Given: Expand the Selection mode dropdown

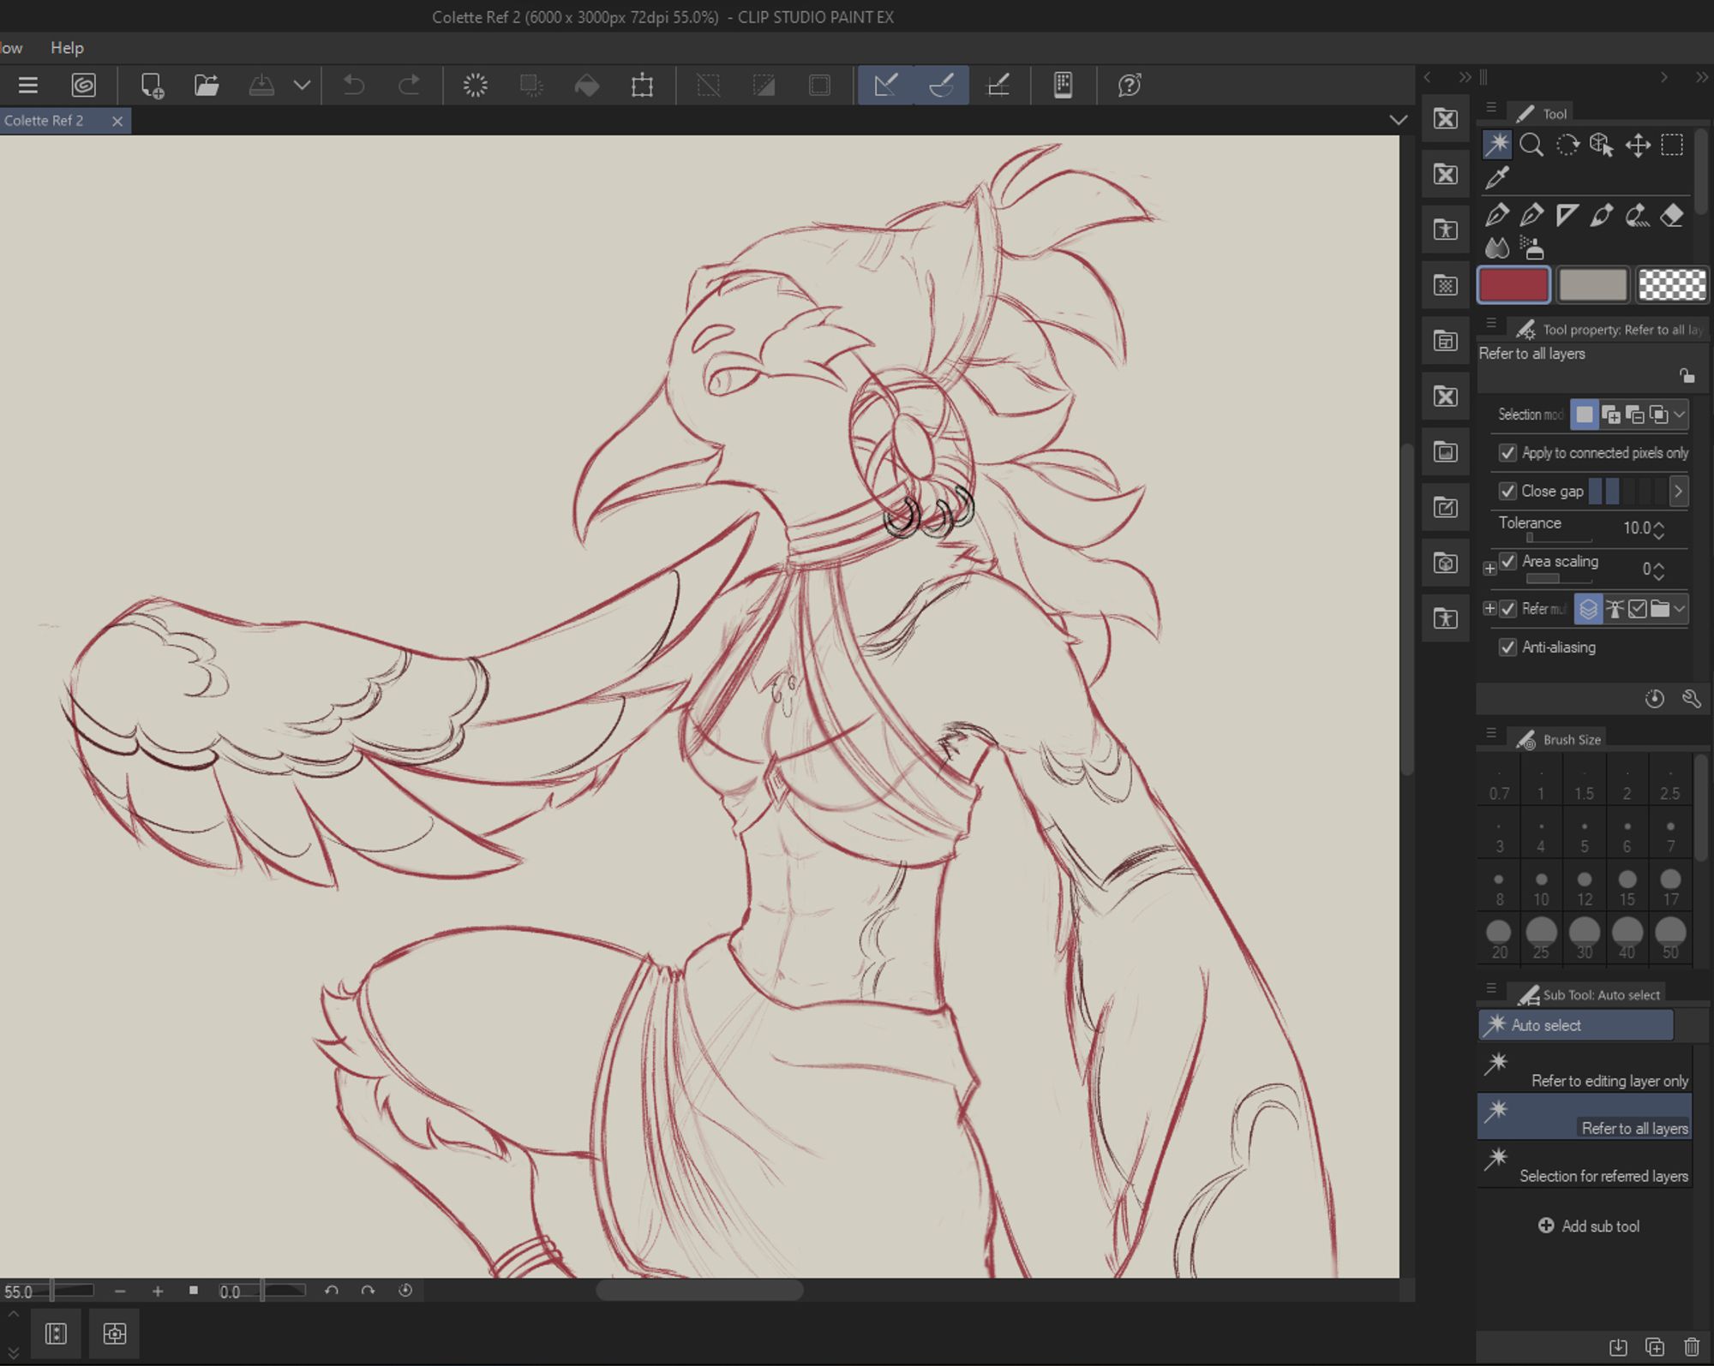Looking at the screenshot, I should coord(1680,415).
